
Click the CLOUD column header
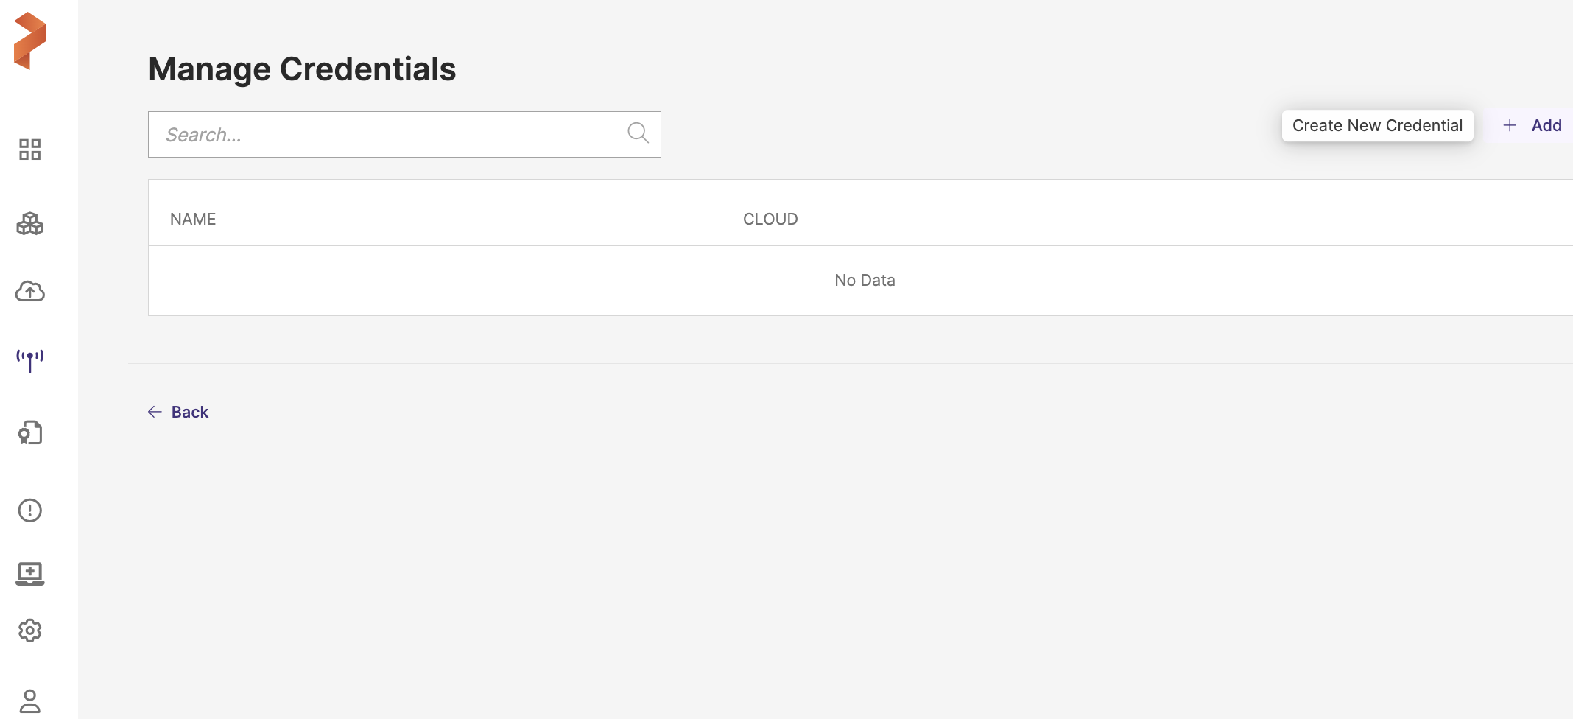pos(770,219)
